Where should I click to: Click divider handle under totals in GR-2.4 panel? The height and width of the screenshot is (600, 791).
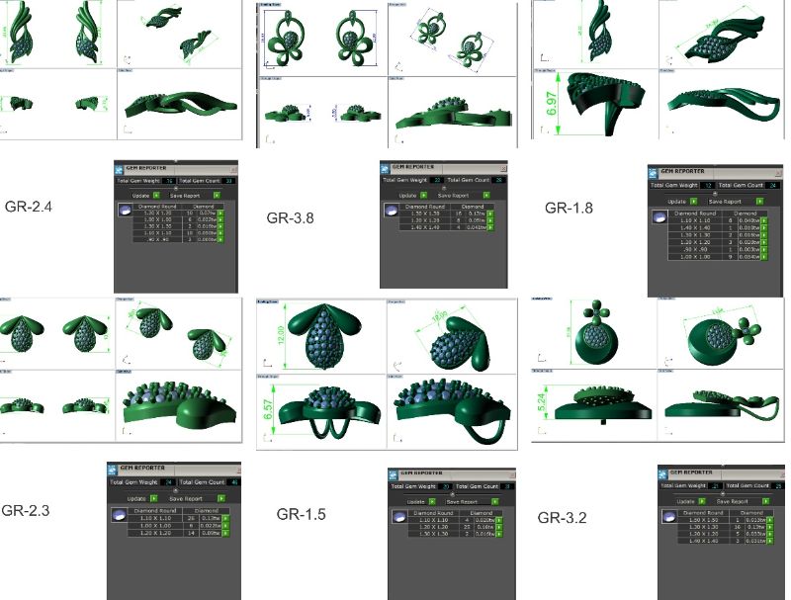(x=176, y=189)
